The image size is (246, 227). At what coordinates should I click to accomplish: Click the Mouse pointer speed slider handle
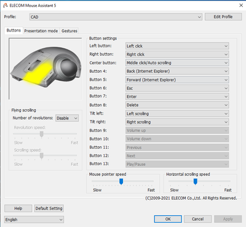(x=121, y=181)
